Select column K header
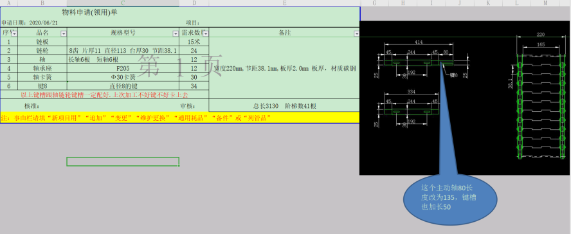The width and height of the screenshot is (571, 234). (x=488, y=3)
